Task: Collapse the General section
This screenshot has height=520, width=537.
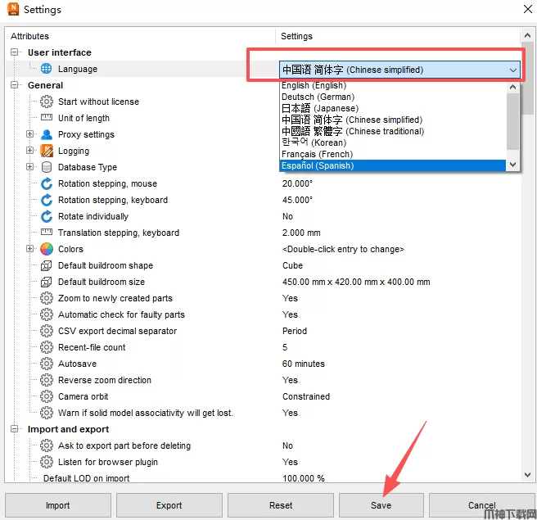Action: 14,85
